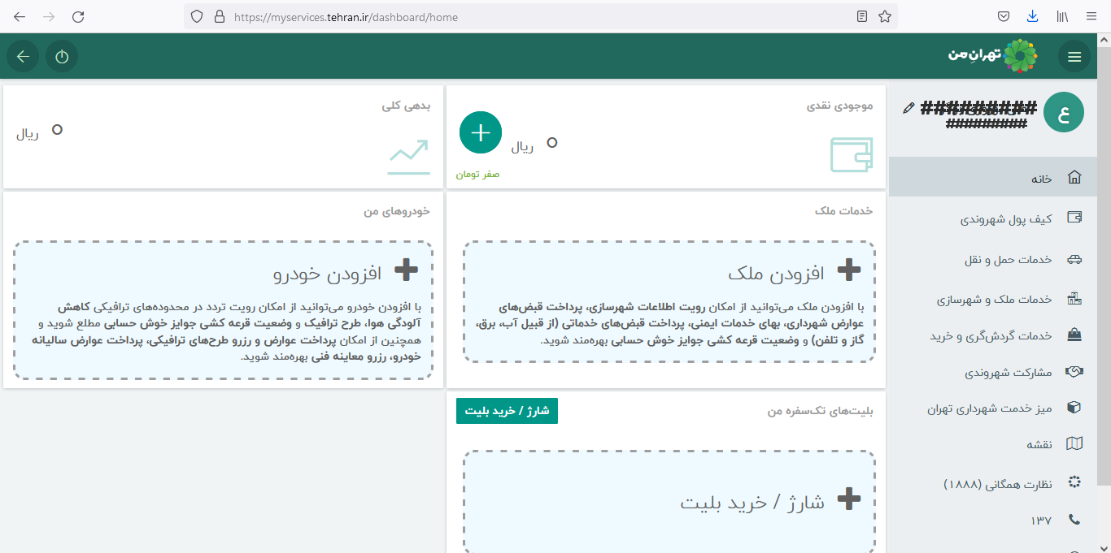Click the bus icon for خدمات حمل و نقل
The image size is (1111, 553).
pos(1074,258)
